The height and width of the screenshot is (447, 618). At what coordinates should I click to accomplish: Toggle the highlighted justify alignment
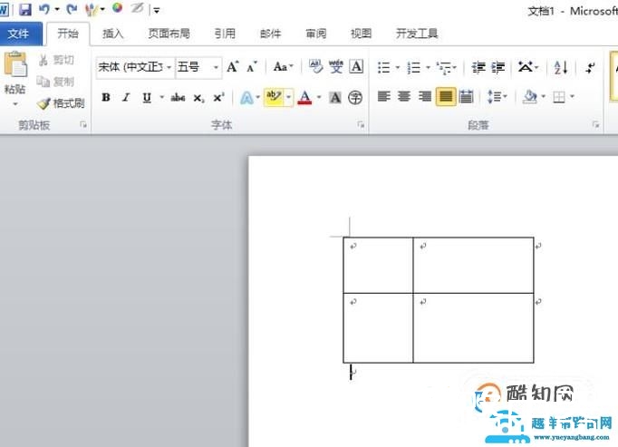446,97
